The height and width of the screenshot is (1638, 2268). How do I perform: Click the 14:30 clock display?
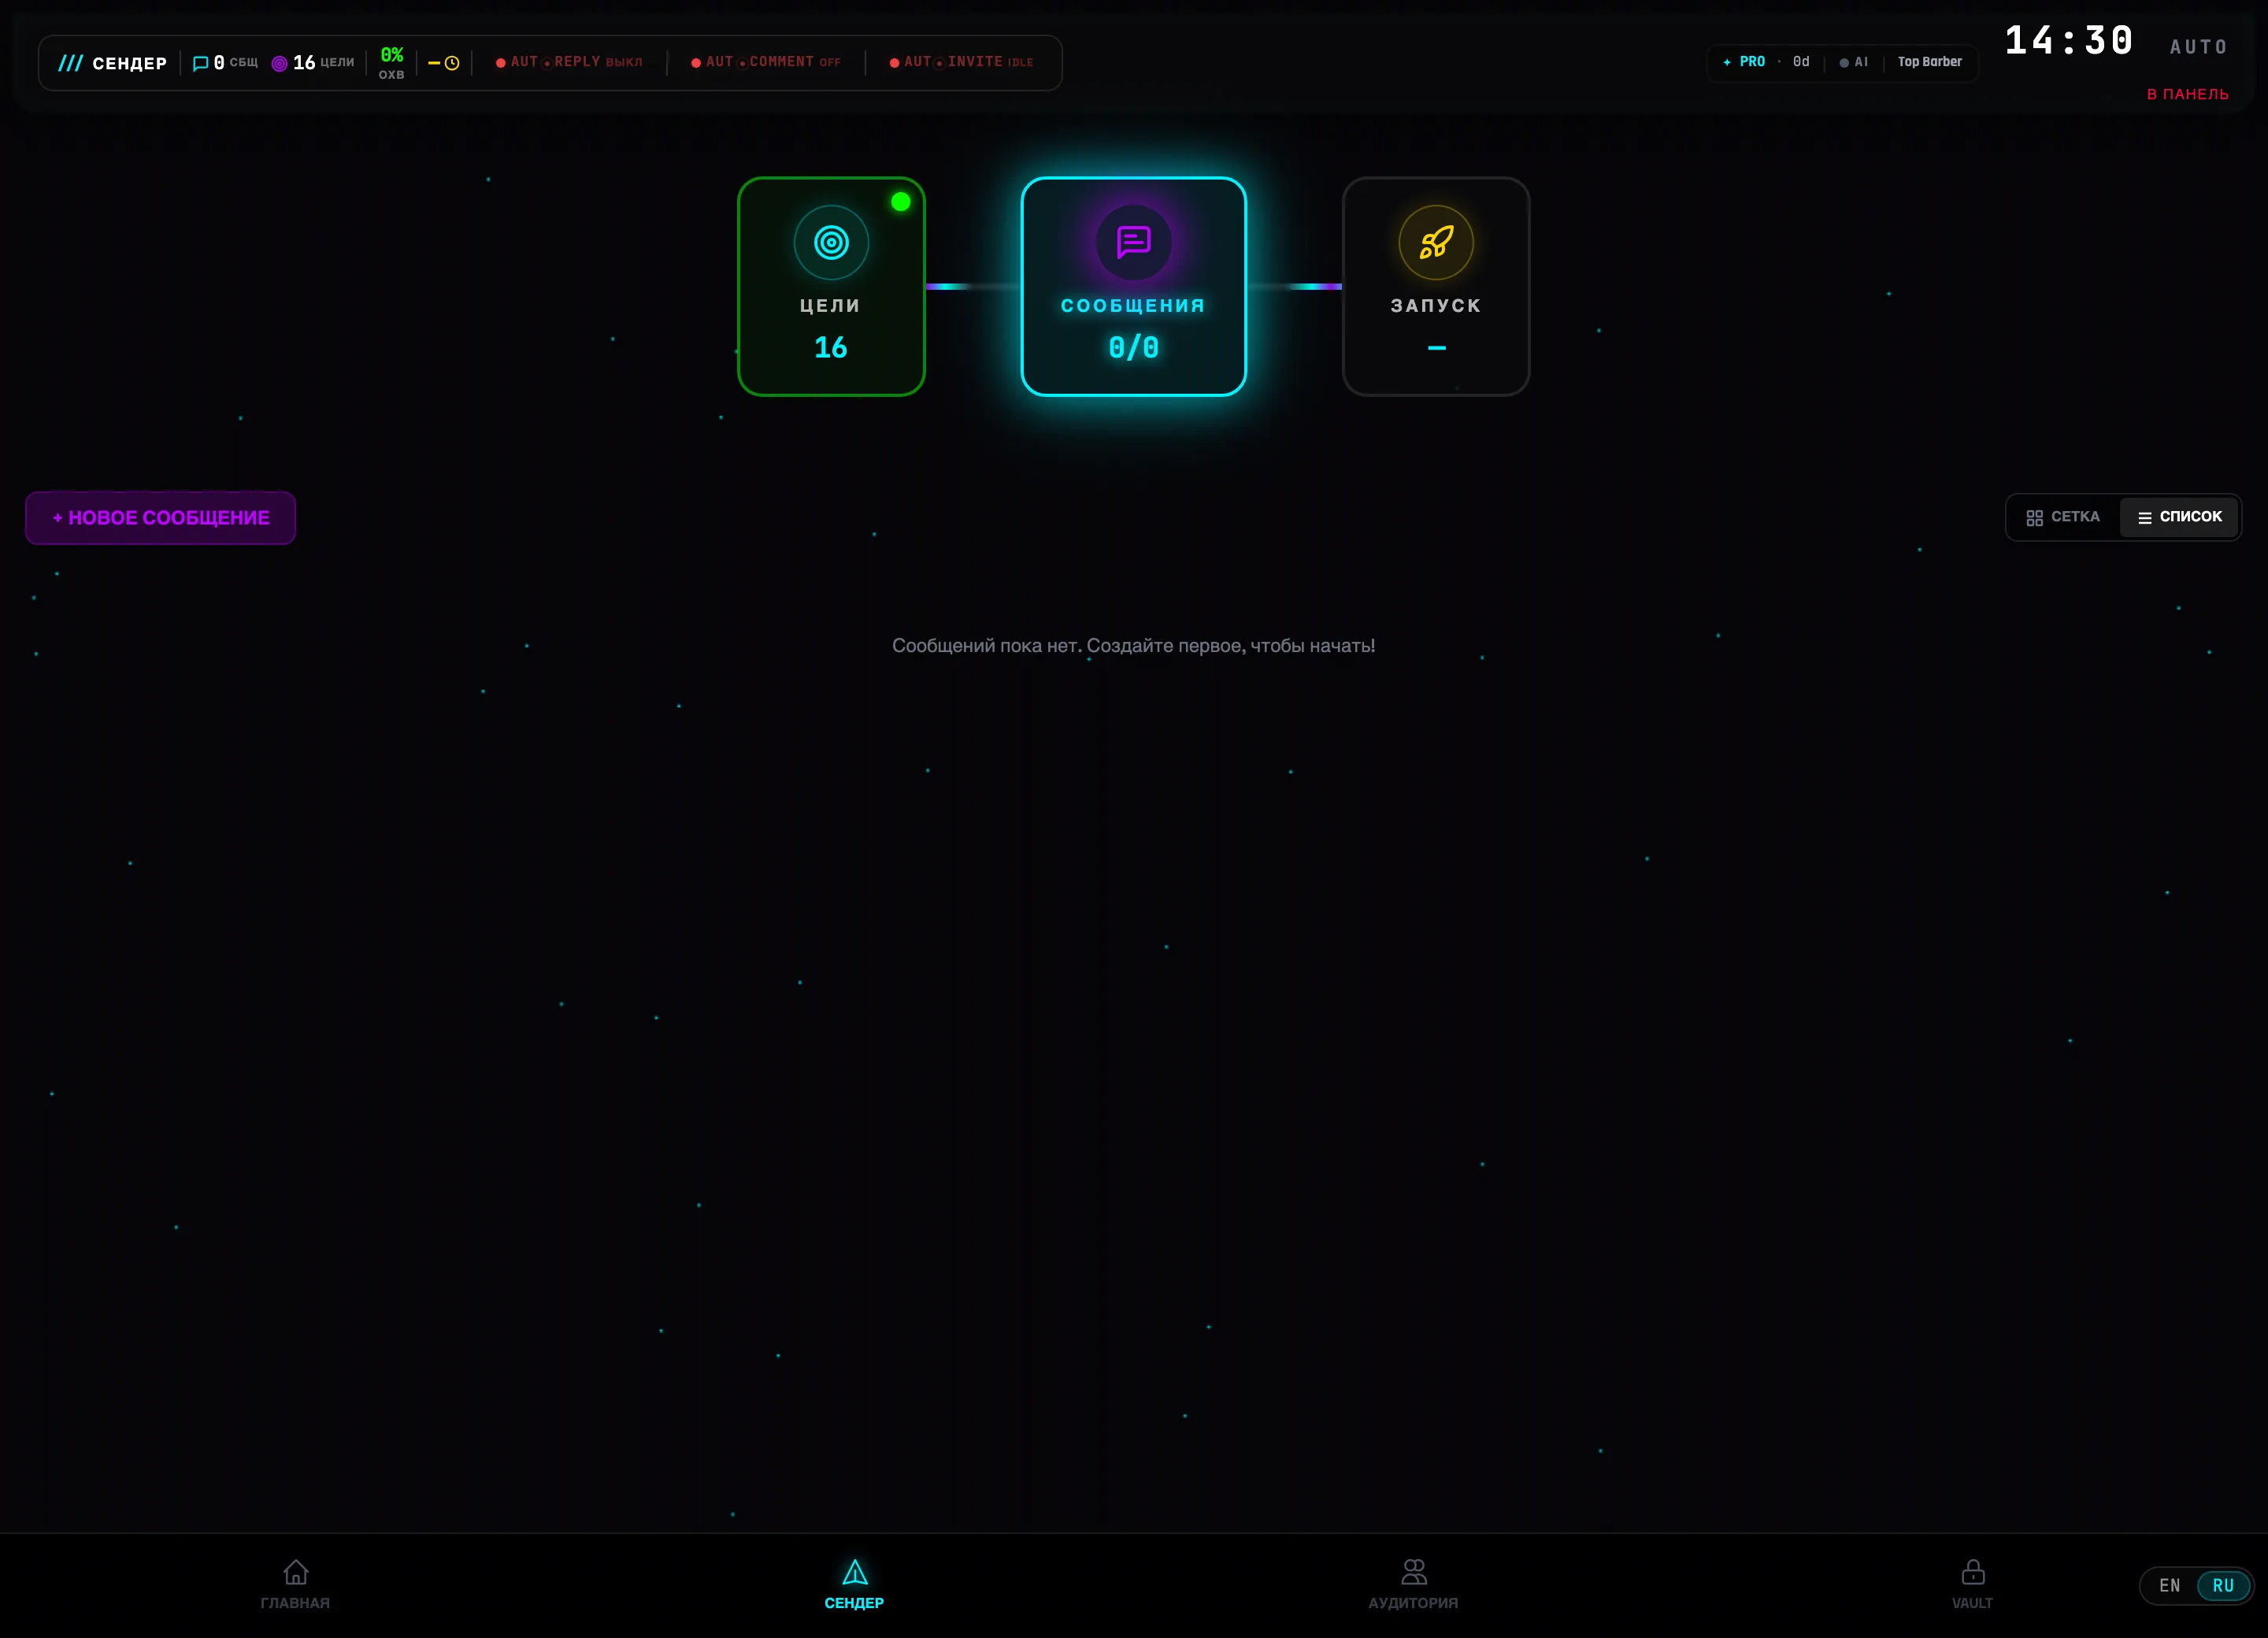tap(2069, 41)
